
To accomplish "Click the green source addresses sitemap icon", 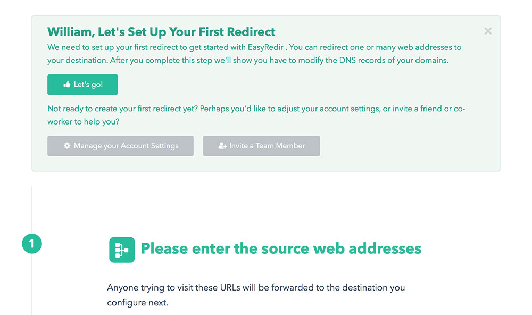I will pyautogui.click(x=122, y=250).
